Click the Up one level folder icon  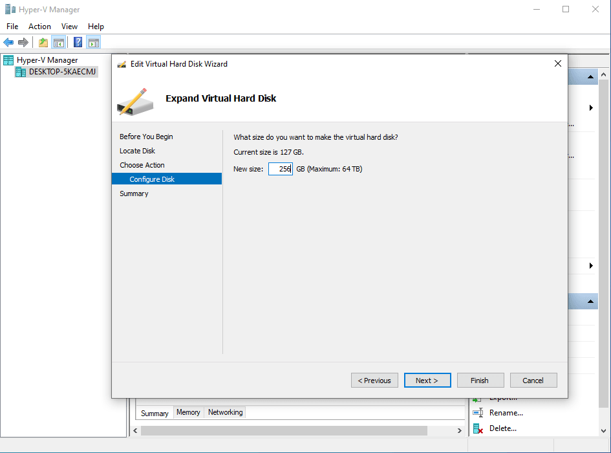(x=43, y=42)
